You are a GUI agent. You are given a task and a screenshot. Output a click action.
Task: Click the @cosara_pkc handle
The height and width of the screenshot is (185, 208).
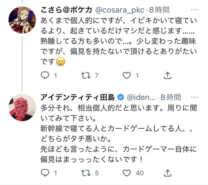point(120,10)
